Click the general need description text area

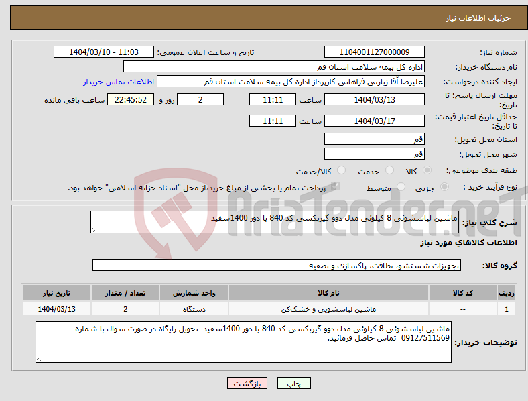tap(275, 222)
